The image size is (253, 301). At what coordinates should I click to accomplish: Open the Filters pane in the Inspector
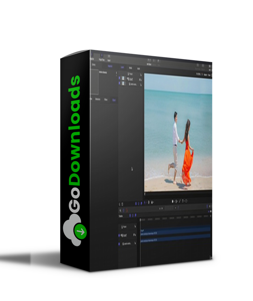pyautogui.click(x=106, y=100)
